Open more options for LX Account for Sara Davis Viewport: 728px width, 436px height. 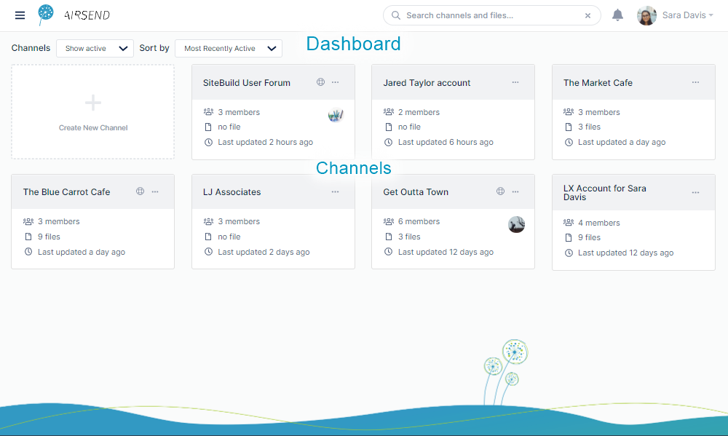[x=695, y=192]
